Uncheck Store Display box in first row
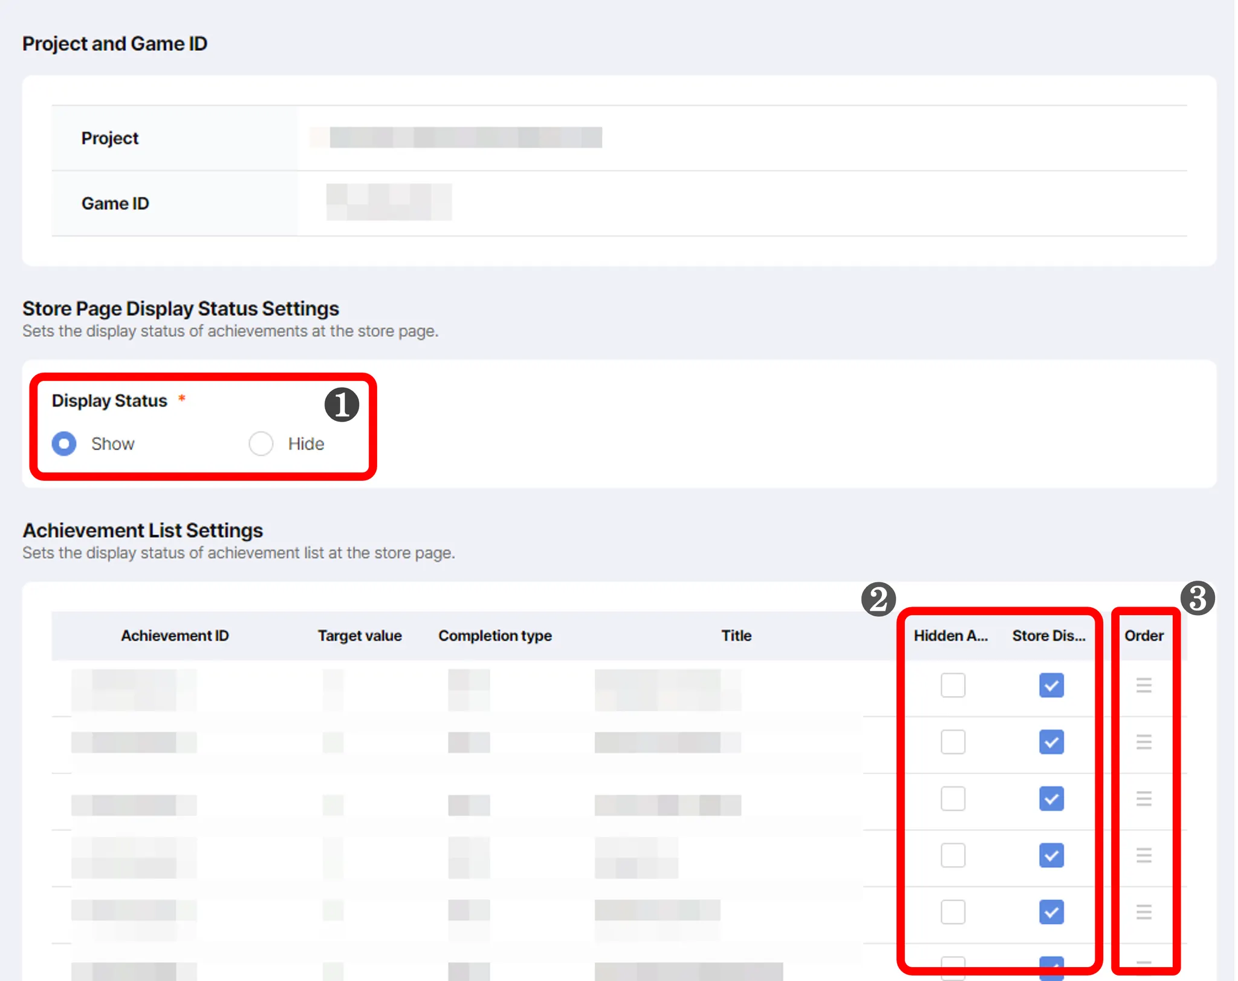Screen dimensions: 1238x981 (x=1051, y=685)
